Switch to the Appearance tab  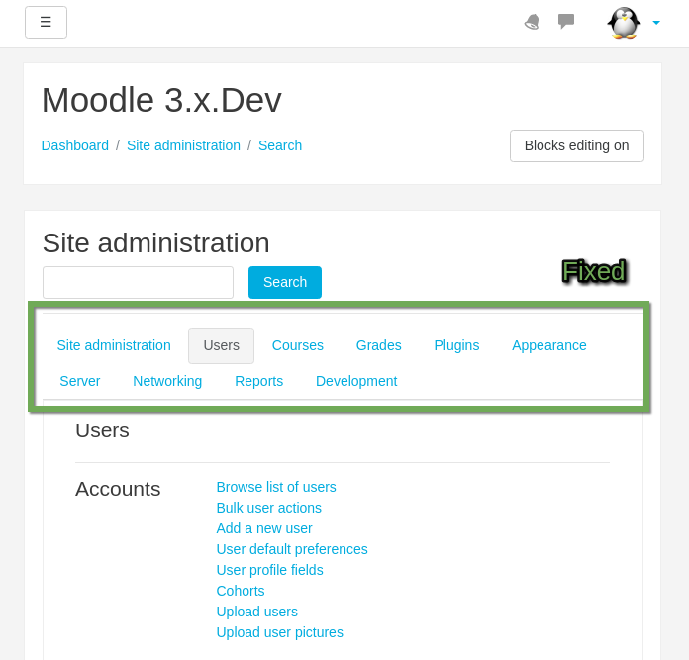click(x=548, y=345)
